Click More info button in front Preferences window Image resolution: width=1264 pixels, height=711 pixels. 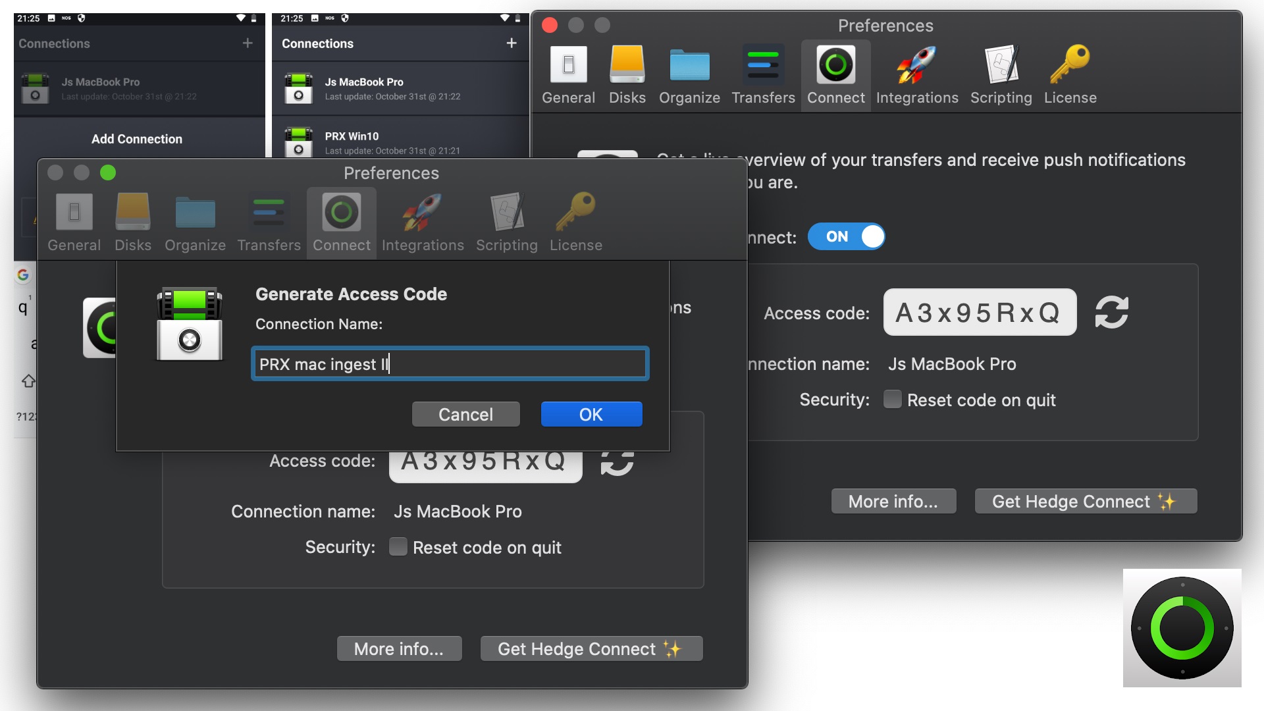coord(399,649)
